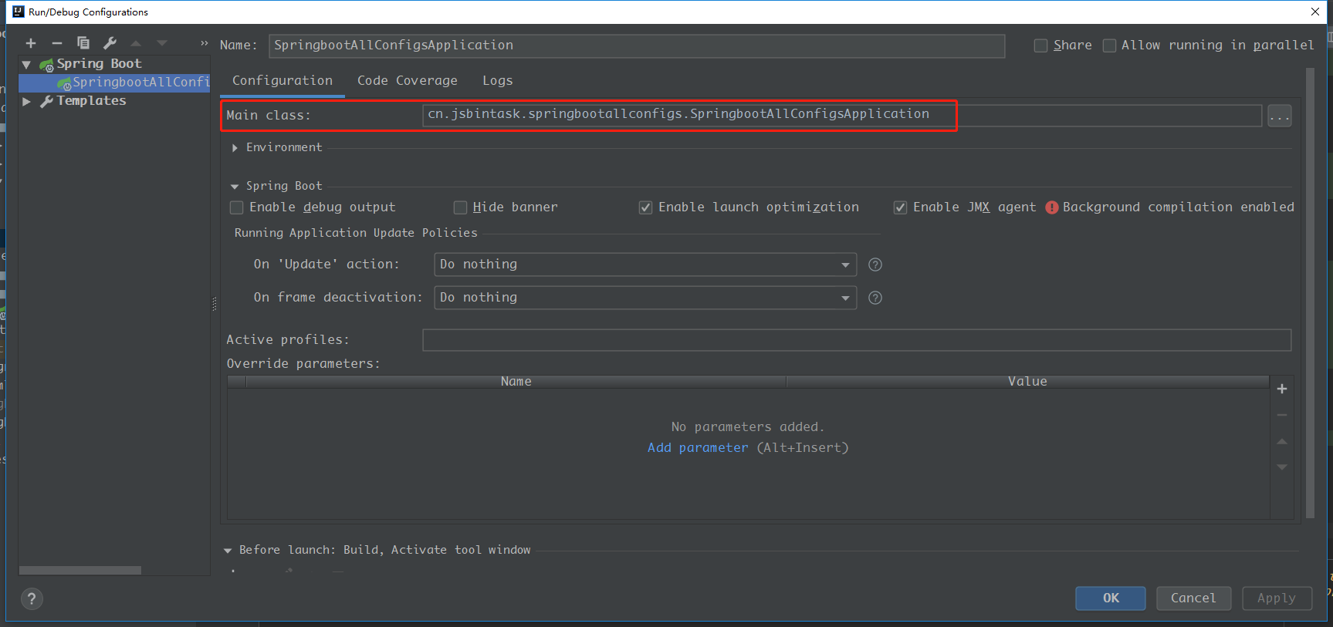Click 'Background compilation enabled' text
The width and height of the screenshot is (1333, 627).
pos(1178,207)
